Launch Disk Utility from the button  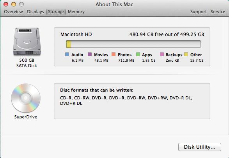coord(200,147)
